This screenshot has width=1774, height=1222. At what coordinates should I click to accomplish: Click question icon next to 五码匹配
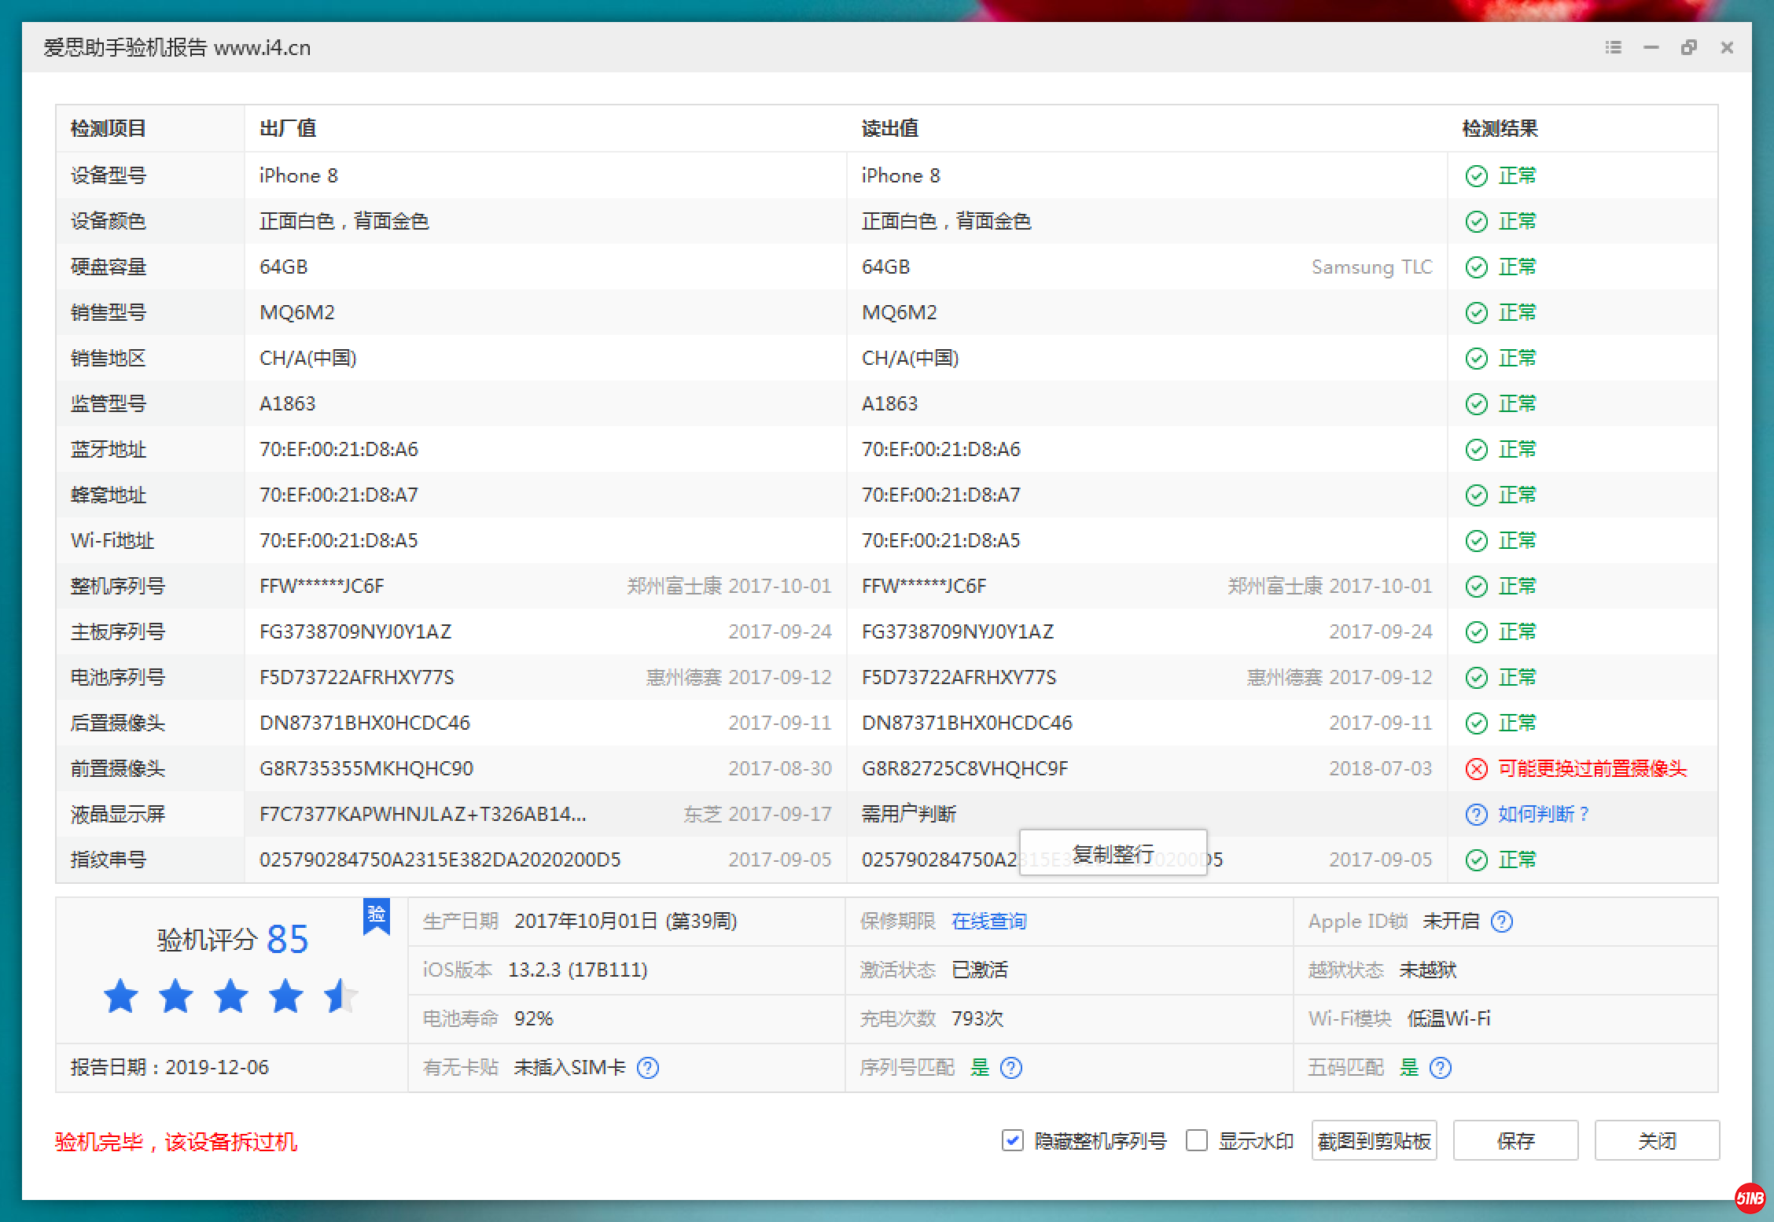(1441, 1068)
